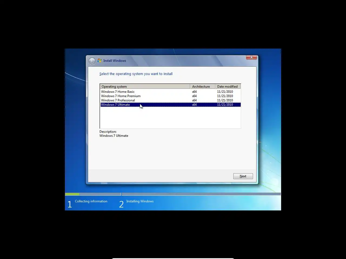The width and height of the screenshot is (346, 259).
Task: Click 11/21/2010 date for Ultimate
Action: click(x=225, y=105)
